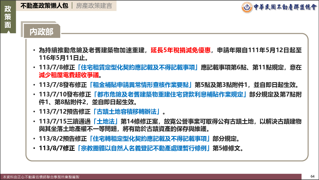Image resolution: width=319 pixels, height=180 pixels.
Task: Select the 政策面 side tab
Action: (x=8, y=17)
